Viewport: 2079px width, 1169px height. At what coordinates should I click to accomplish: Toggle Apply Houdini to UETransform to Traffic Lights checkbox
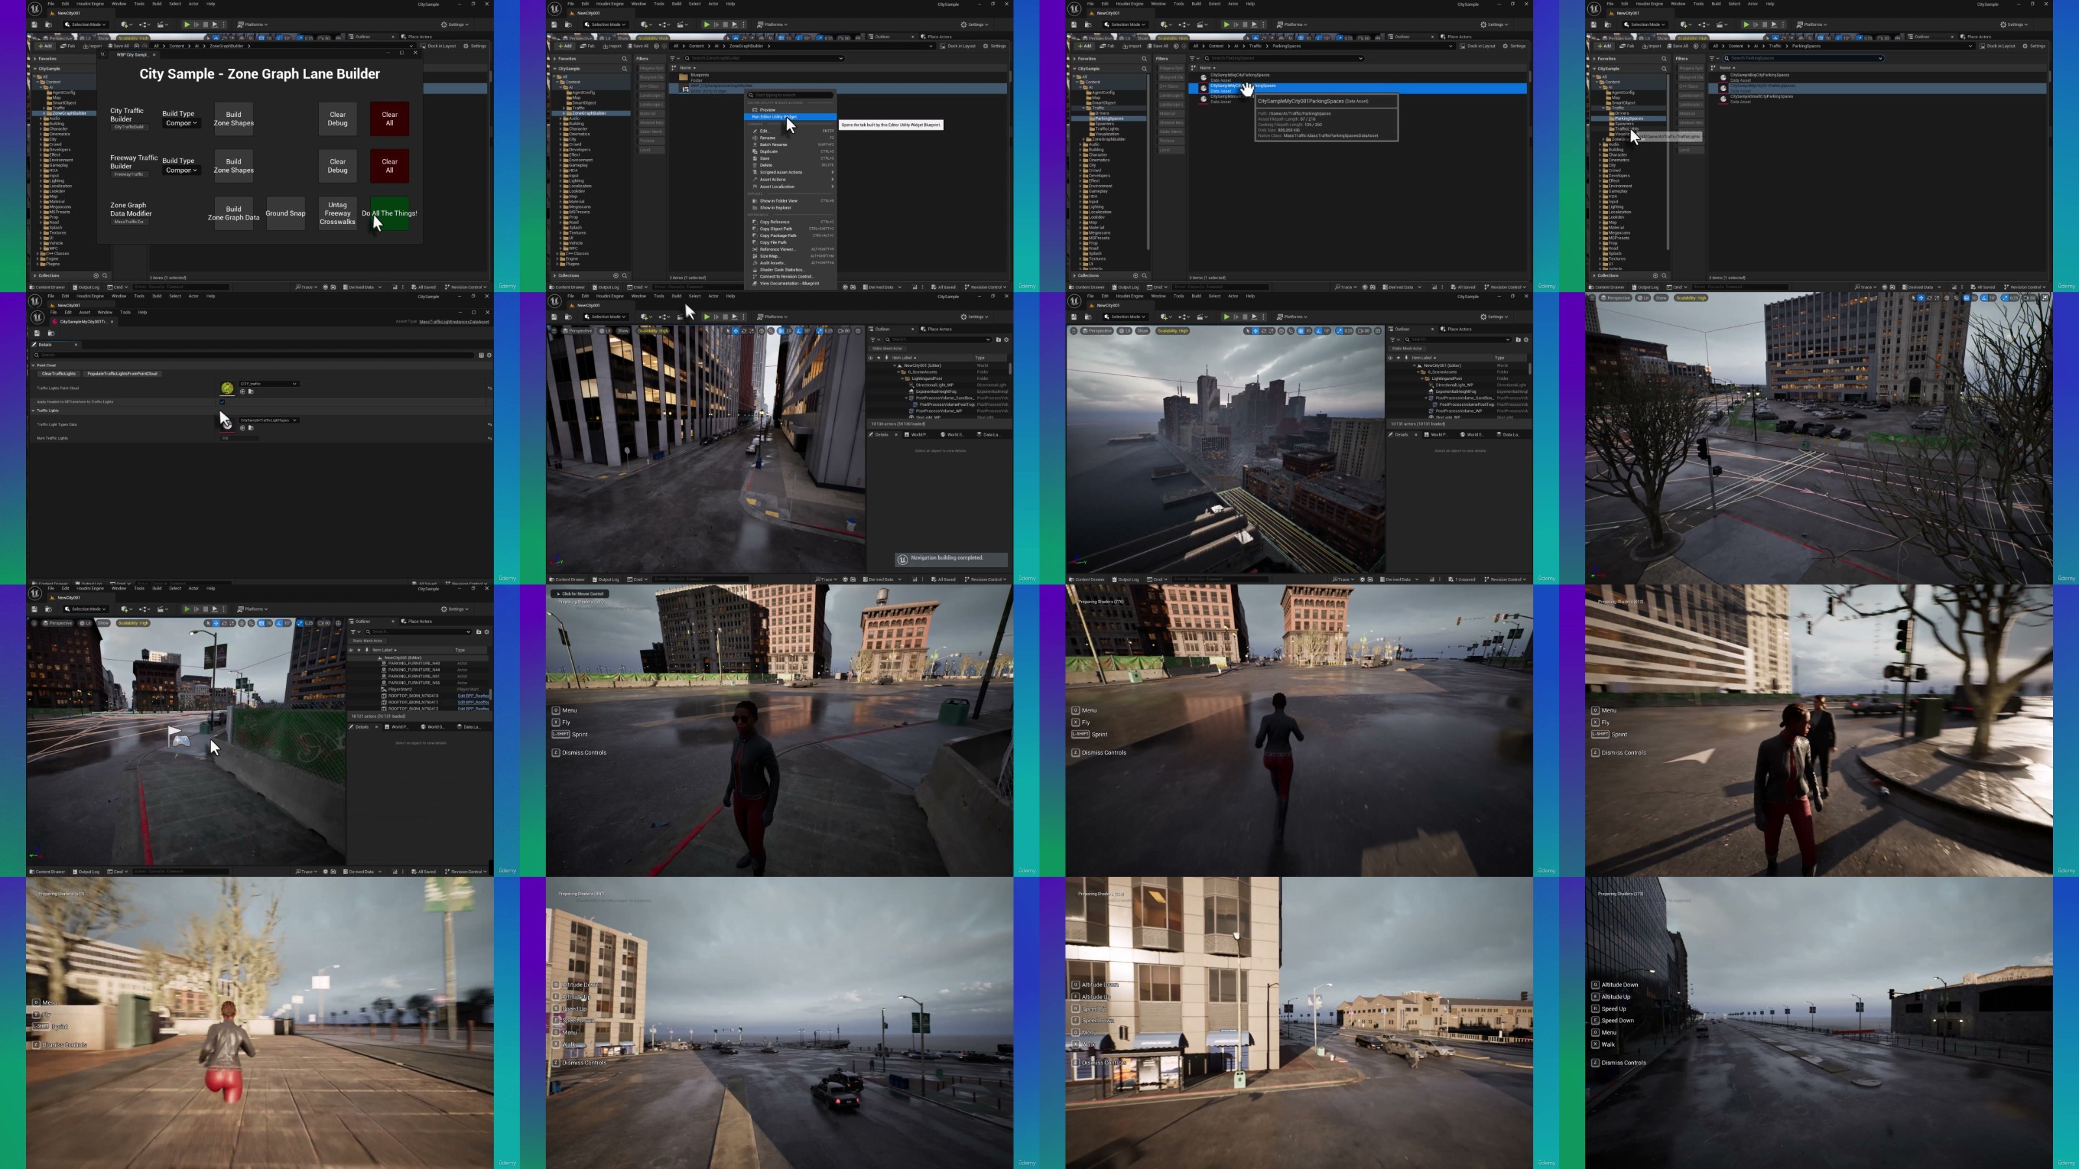[223, 402]
